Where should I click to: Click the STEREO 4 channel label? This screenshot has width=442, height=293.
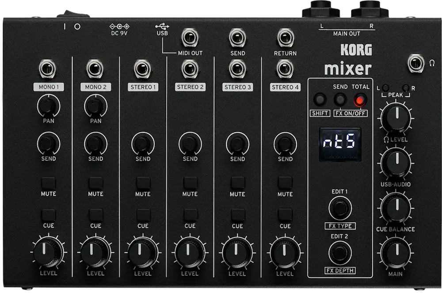pos(285,88)
